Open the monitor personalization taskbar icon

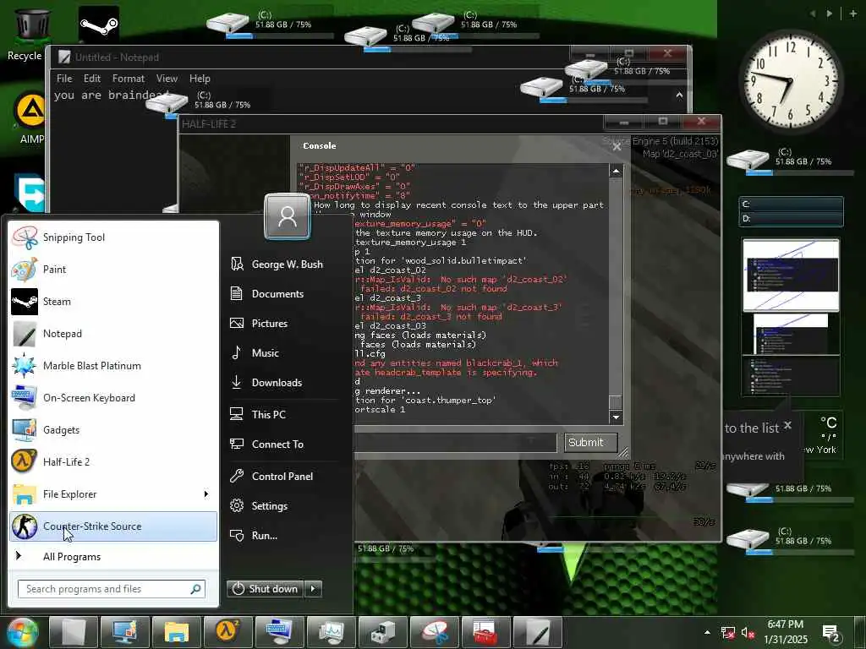[x=125, y=632]
